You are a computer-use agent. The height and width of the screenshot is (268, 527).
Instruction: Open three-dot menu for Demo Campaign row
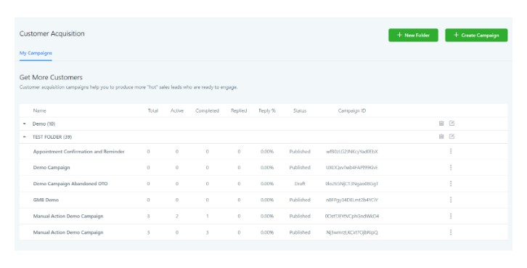(451, 168)
